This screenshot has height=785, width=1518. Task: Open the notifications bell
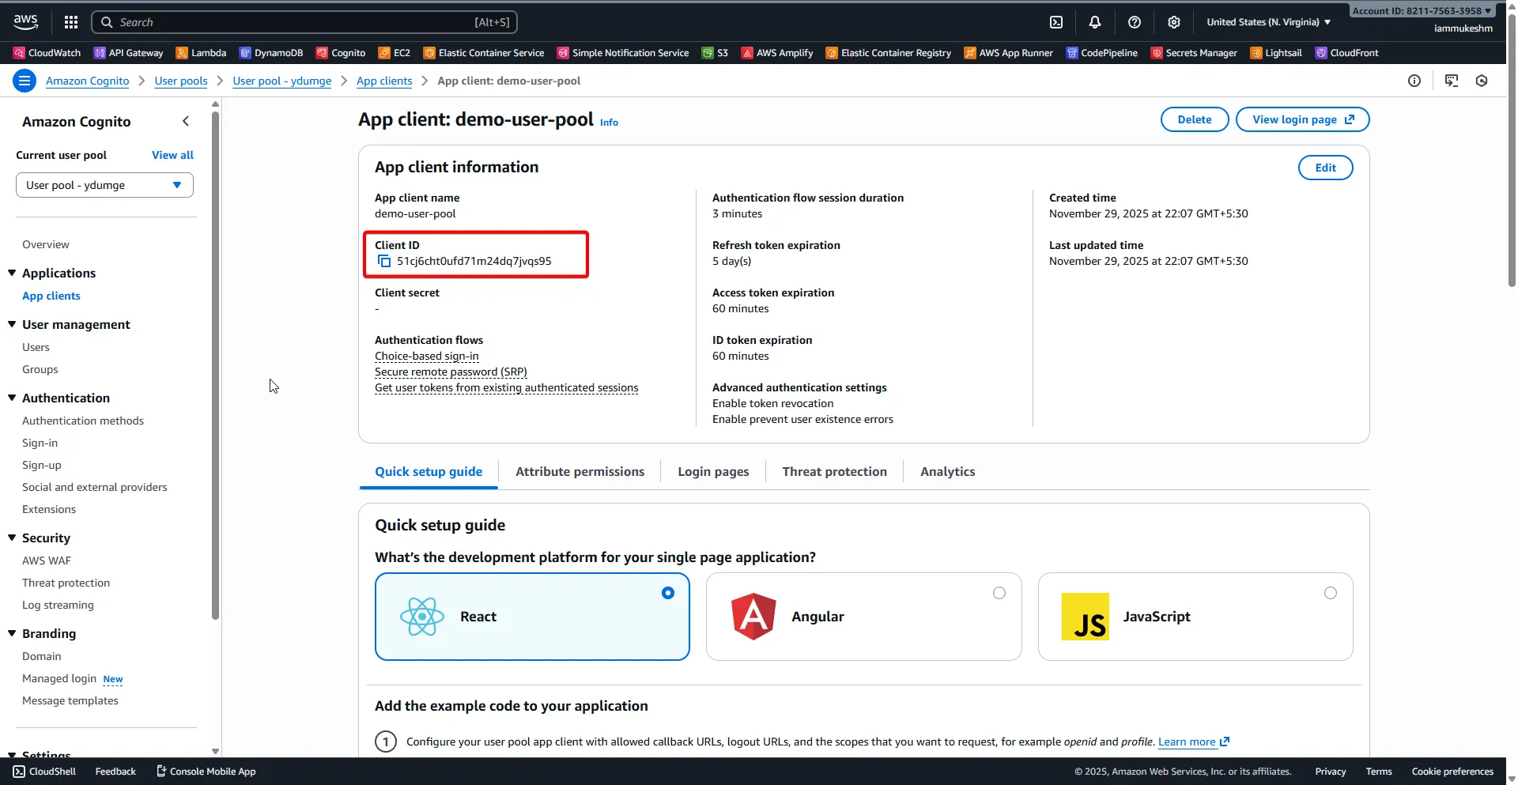[x=1095, y=21]
